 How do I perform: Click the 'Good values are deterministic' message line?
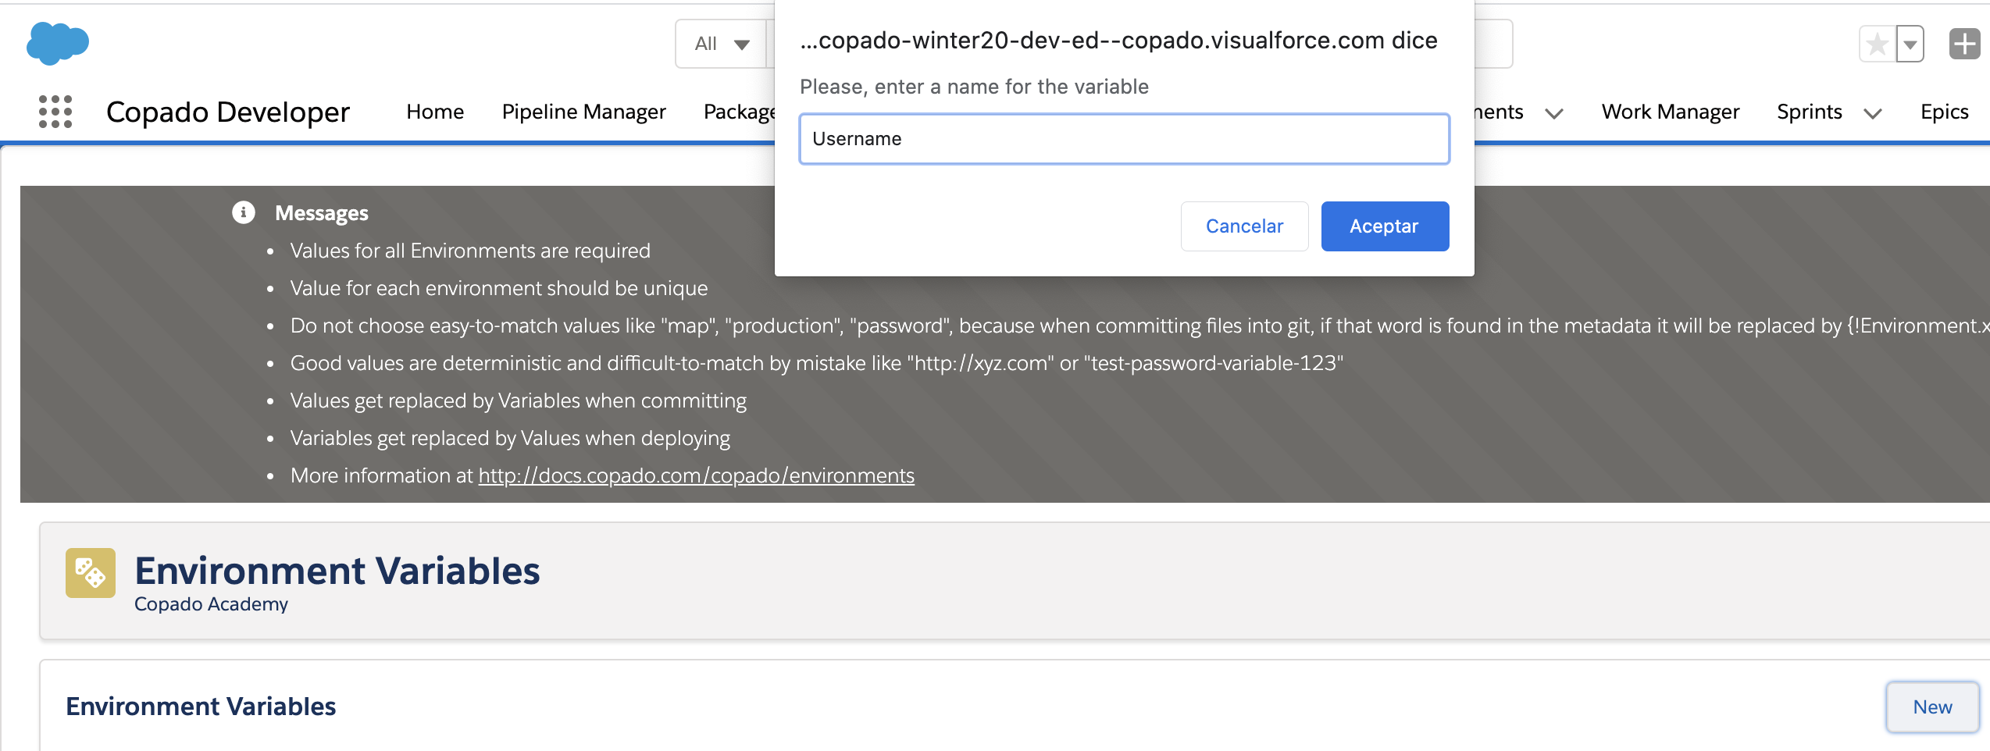coord(817,363)
